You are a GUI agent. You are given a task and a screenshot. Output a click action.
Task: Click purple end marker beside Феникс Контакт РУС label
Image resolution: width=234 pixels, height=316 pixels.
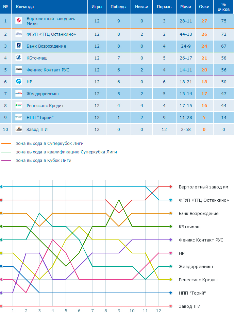coord(170,240)
